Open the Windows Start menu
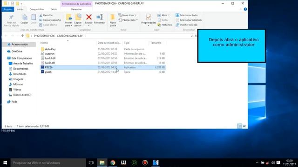Viewport: 298px width, 167px height. (x=5, y=163)
